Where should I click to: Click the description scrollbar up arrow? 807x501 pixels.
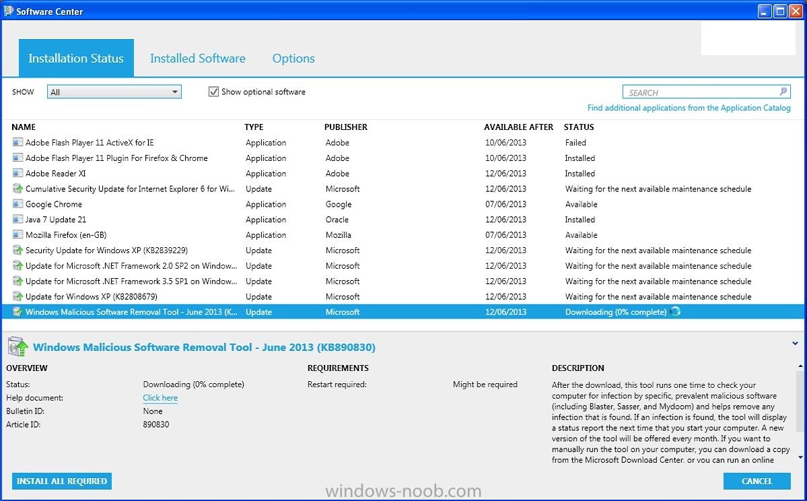(x=800, y=366)
